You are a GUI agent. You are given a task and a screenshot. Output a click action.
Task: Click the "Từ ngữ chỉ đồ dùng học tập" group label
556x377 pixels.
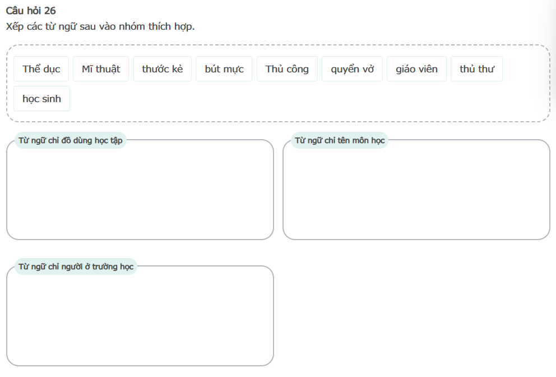click(x=71, y=140)
